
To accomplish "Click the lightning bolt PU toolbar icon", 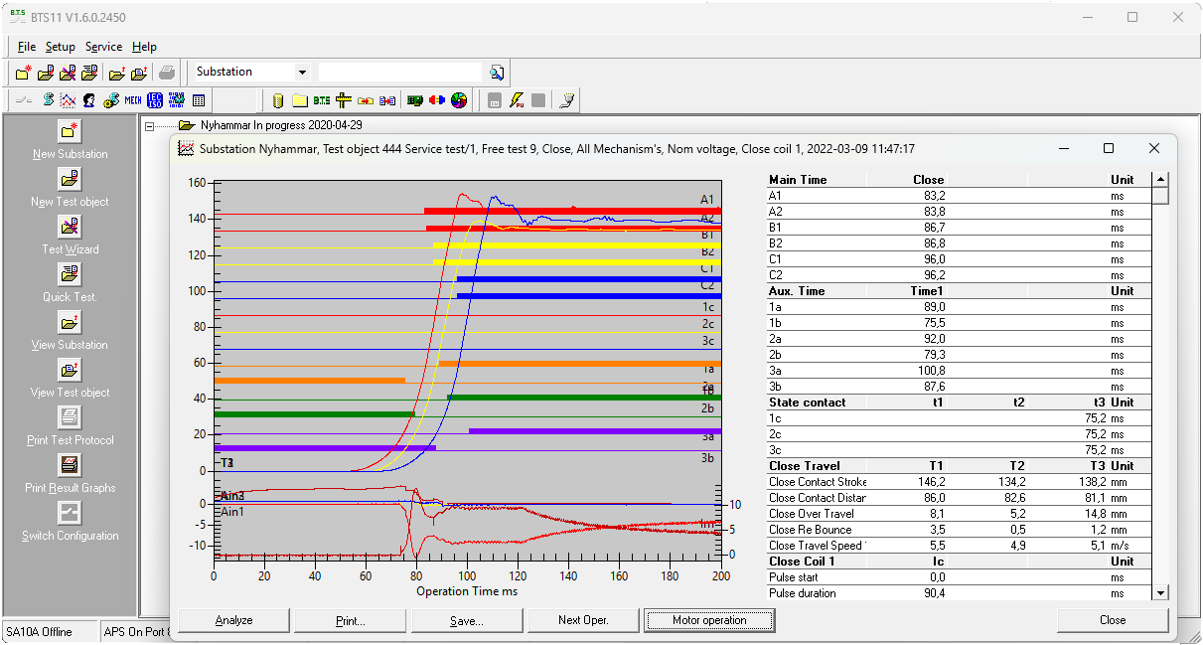I will pyautogui.click(x=517, y=100).
